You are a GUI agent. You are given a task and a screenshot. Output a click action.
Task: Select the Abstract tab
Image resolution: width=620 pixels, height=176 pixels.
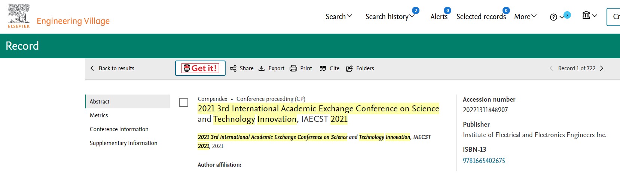128,101
